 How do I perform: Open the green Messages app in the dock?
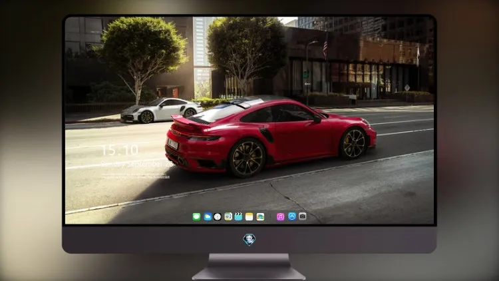tap(196, 216)
